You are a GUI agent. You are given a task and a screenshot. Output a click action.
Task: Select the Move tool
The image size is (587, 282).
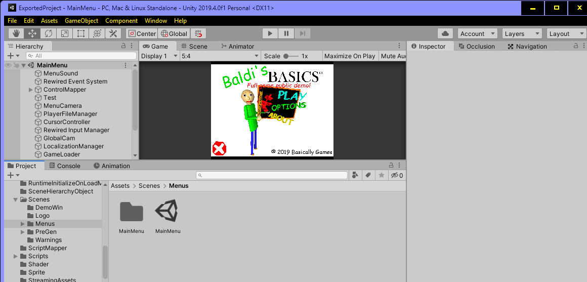click(32, 33)
